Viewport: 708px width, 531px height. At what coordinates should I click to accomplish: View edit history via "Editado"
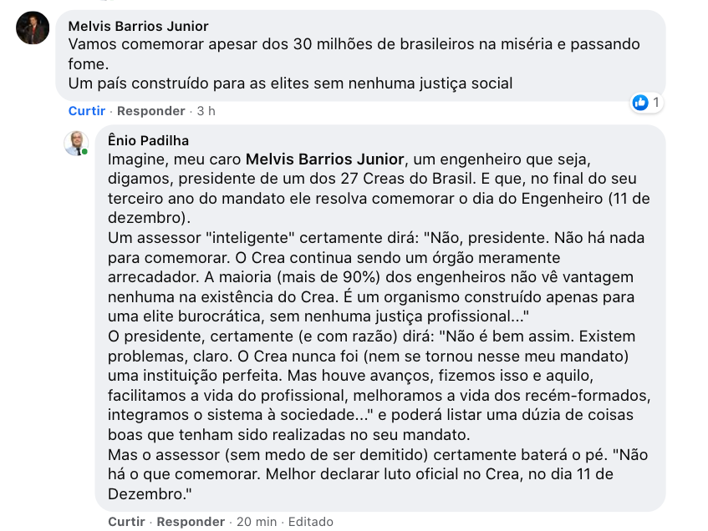[x=311, y=522]
